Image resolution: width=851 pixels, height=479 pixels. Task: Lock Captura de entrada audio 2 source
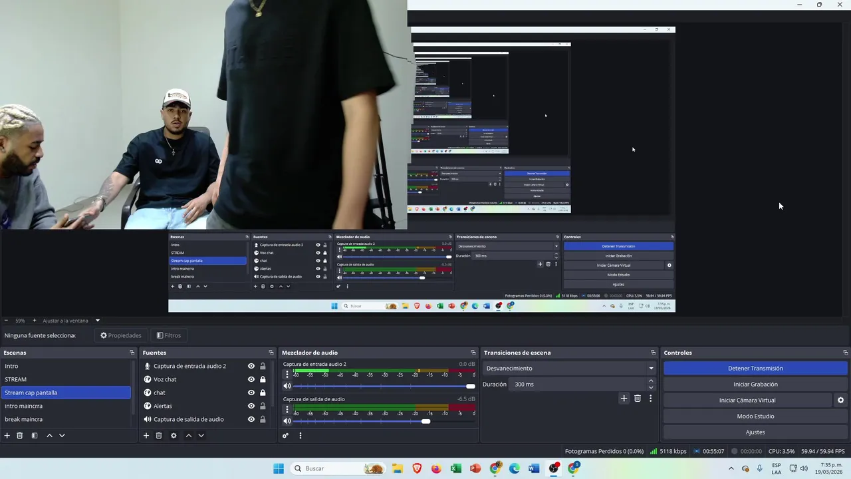(263, 366)
